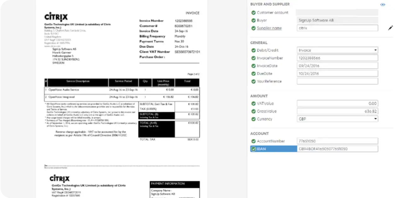Viewport: 395px width, 198px height.
Task: Click the green check beside AccountNumber
Action: click(x=253, y=141)
